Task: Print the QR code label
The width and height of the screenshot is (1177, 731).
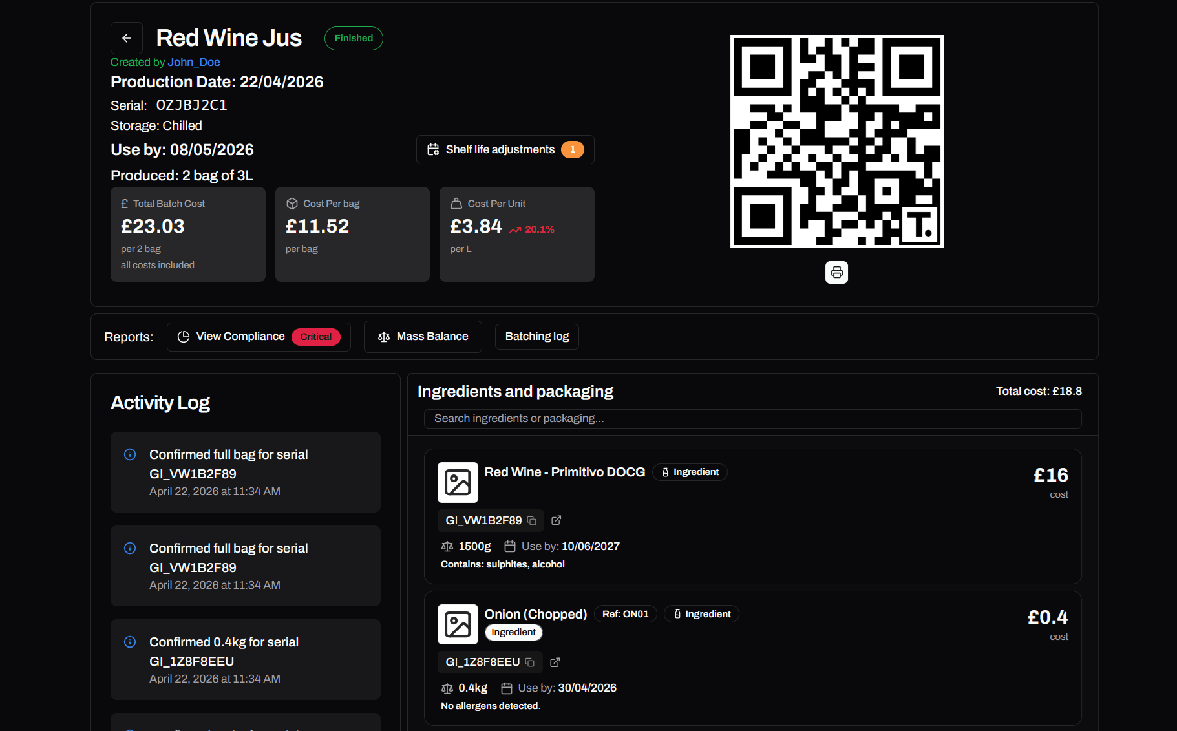Action: point(836,272)
